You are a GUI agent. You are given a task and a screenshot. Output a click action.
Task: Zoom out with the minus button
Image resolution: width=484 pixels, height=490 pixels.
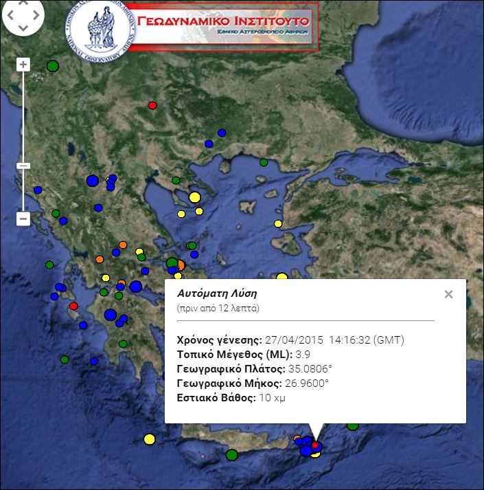[x=23, y=219]
